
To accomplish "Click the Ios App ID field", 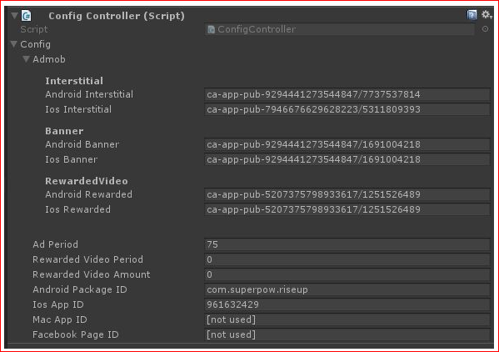I will [x=347, y=304].
